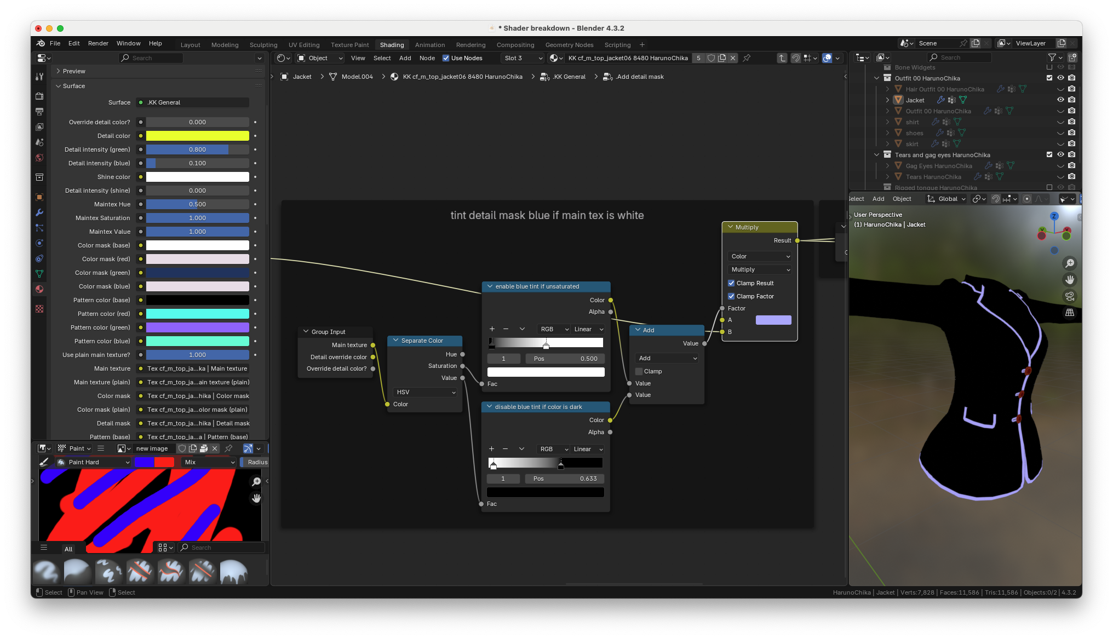
Task: Click plus icon on enable blue tint ramp
Action: (x=492, y=329)
